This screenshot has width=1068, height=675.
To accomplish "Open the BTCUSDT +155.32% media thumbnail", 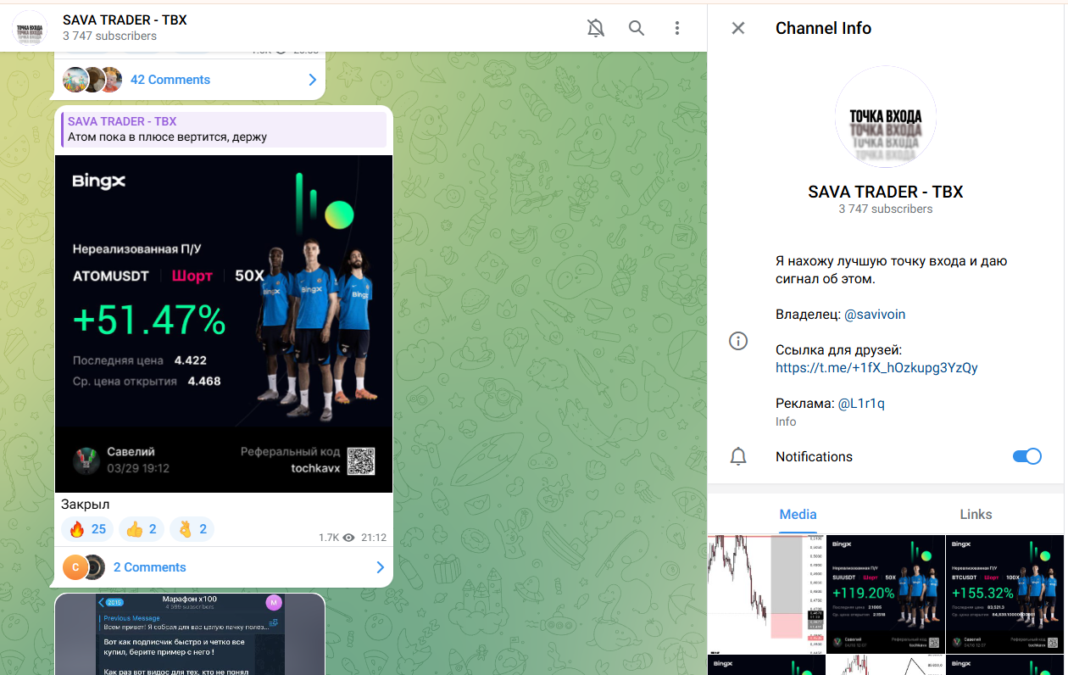I will tap(1004, 594).
